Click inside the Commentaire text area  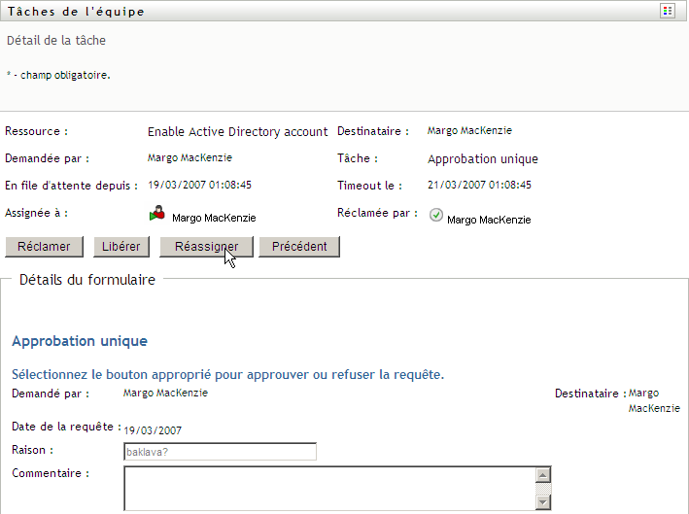[329, 488]
